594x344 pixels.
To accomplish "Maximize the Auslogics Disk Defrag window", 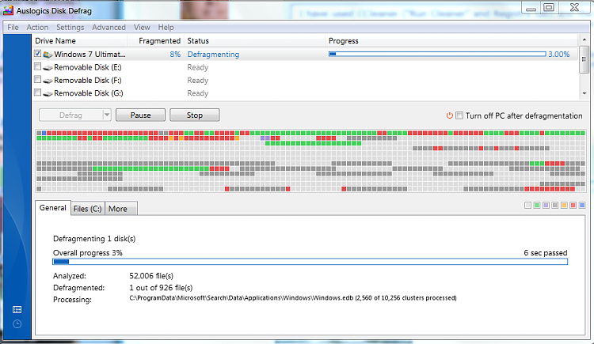I will 549,8.
